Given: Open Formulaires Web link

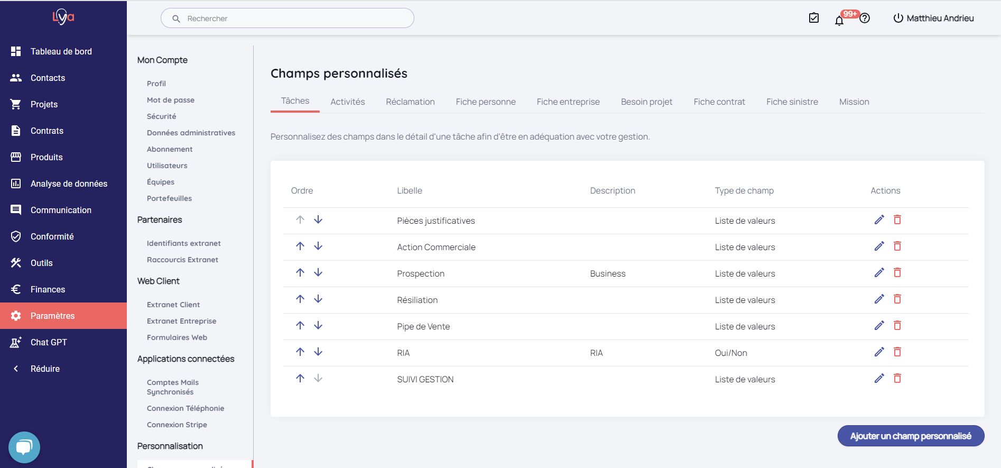Looking at the screenshot, I should click(177, 337).
